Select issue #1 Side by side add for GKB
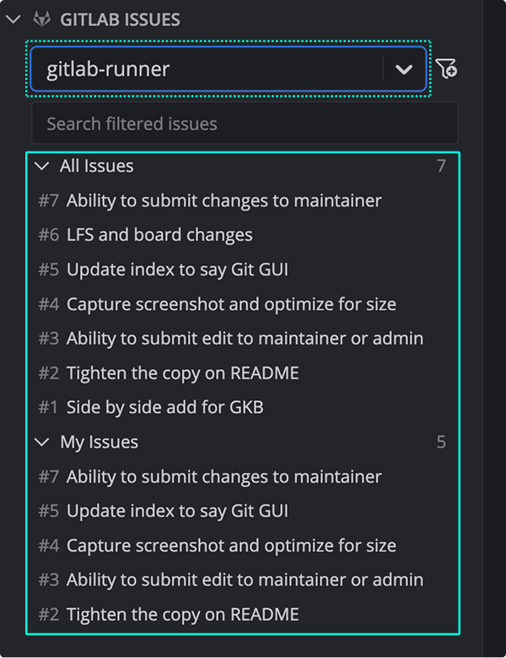 click(164, 408)
